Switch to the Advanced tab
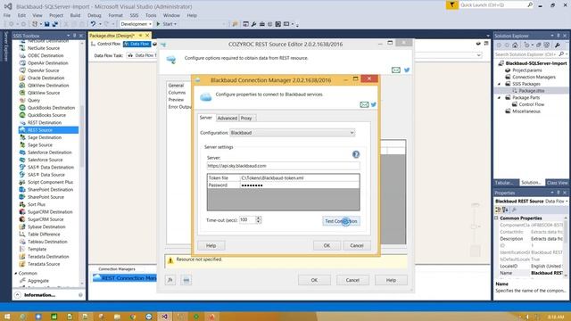This screenshot has height=321, width=571. (227, 118)
